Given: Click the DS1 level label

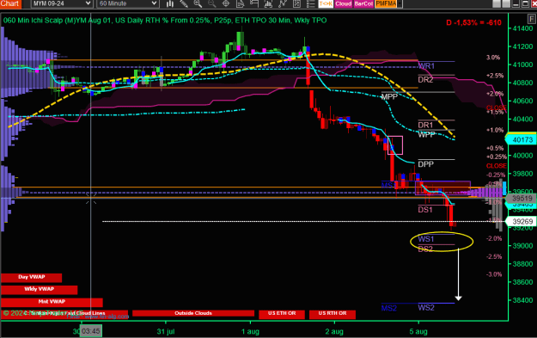Looking at the screenshot, I should pos(425,210).
